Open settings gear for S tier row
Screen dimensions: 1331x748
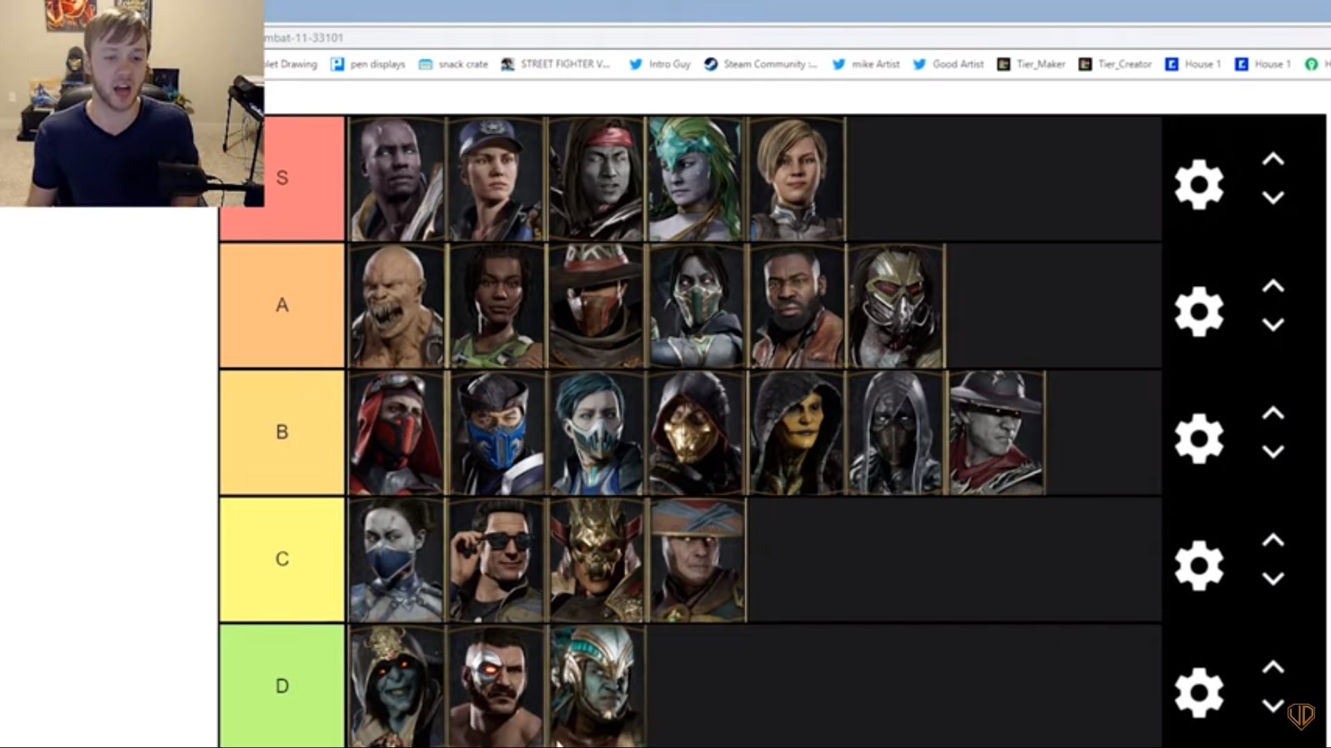click(x=1199, y=184)
